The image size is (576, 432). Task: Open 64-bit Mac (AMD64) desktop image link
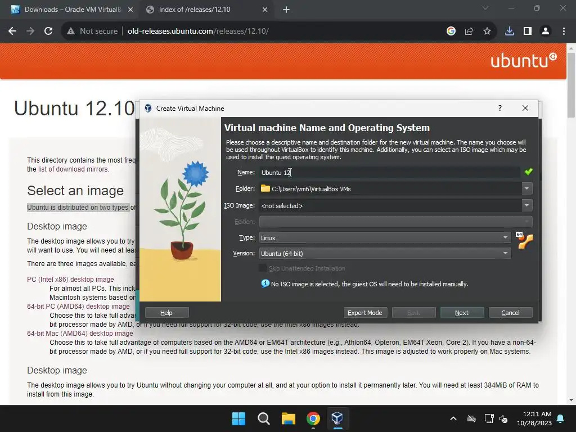[80, 333]
